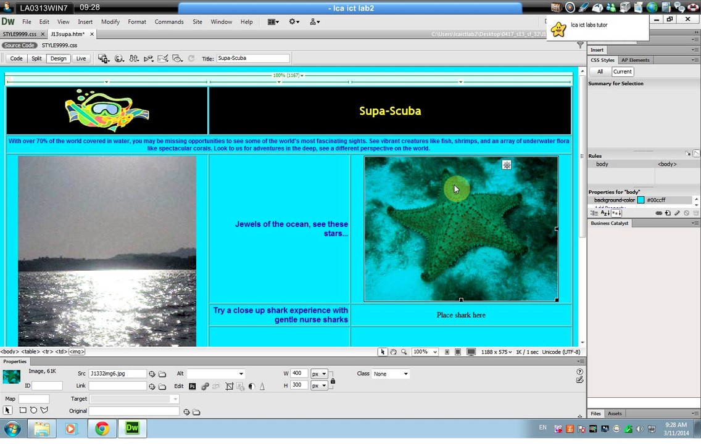Select the Zoom tool in status bar
Image resolution: width=701 pixels, height=444 pixels.
pyautogui.click(x=404, y=352)
